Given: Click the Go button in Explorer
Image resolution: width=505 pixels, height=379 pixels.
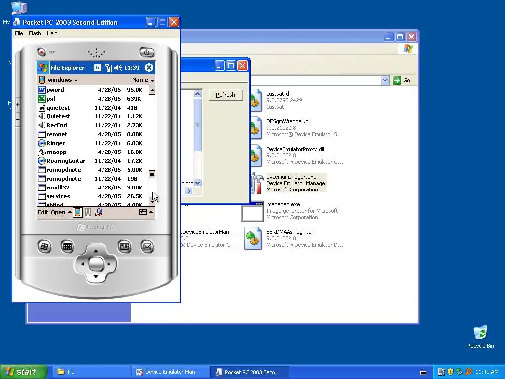Looking at the screenshot, I should pos(401,80).
